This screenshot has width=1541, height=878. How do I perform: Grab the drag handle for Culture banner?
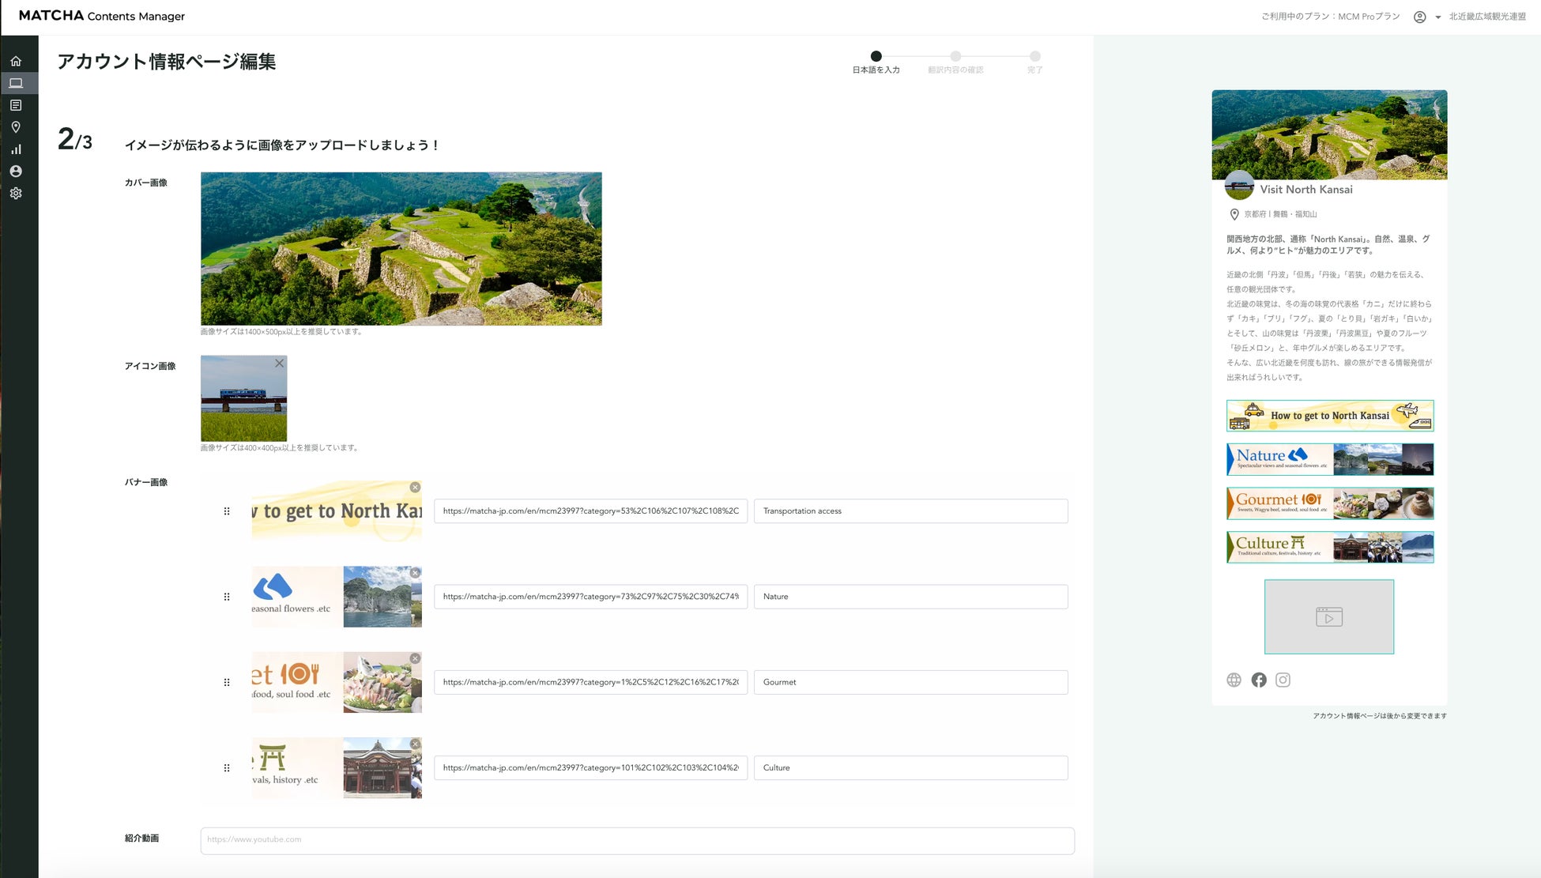point(227,768)
